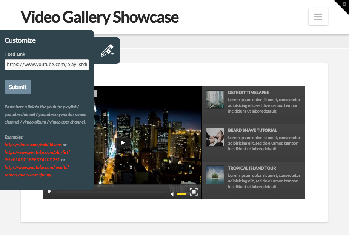The height and width of the screenshot is (235, 349).
Task: Choose BEARD SHAVE TUTORIAL title in playlist
Action: [x=252, y=130]
